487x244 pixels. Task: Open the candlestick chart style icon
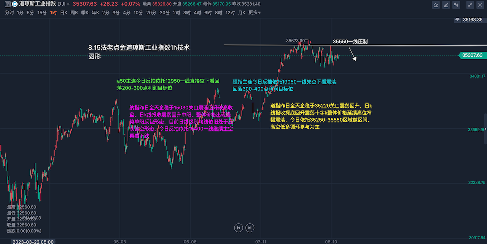click(x=456, y=5)
